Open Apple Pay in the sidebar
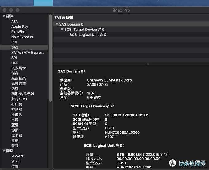This screenshot has height=170, width=209. pos(20,27)
